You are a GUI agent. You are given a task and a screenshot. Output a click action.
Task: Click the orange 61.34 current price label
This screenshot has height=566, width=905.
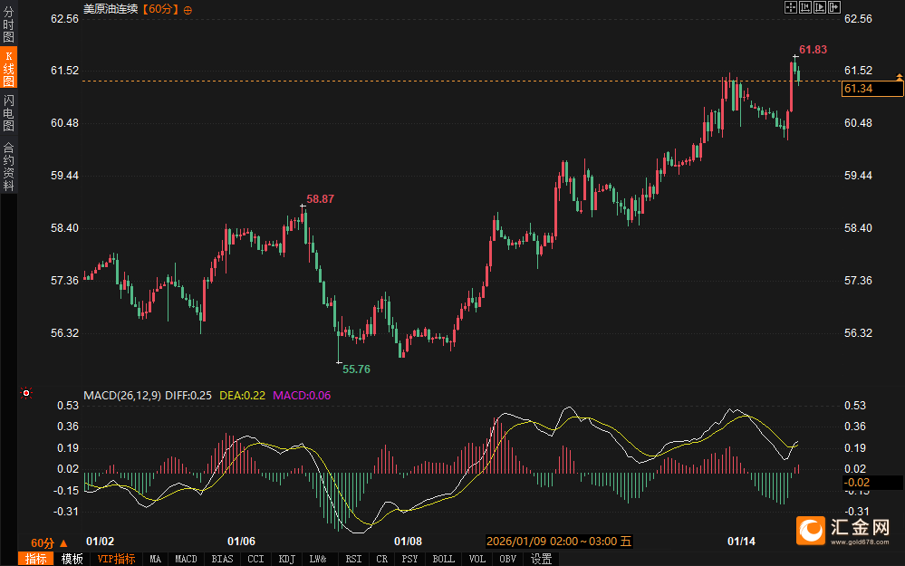(x=858, y=88)
